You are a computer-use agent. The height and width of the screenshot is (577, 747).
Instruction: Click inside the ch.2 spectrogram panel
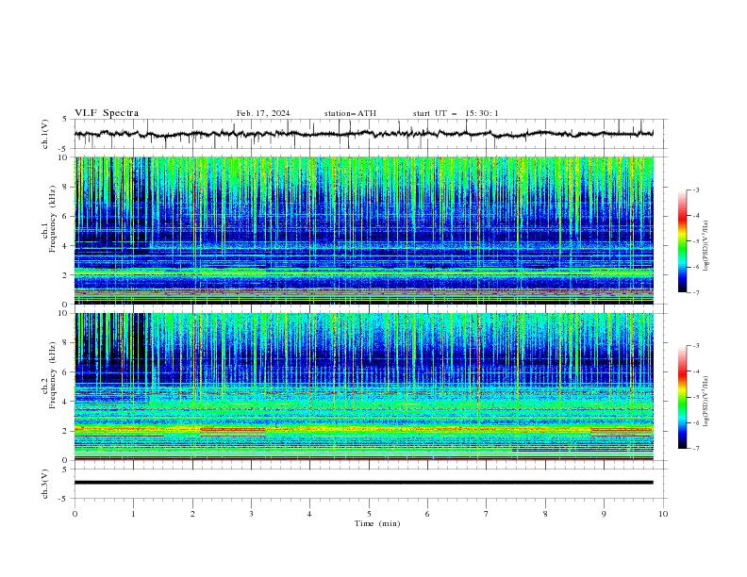(364, 387)
